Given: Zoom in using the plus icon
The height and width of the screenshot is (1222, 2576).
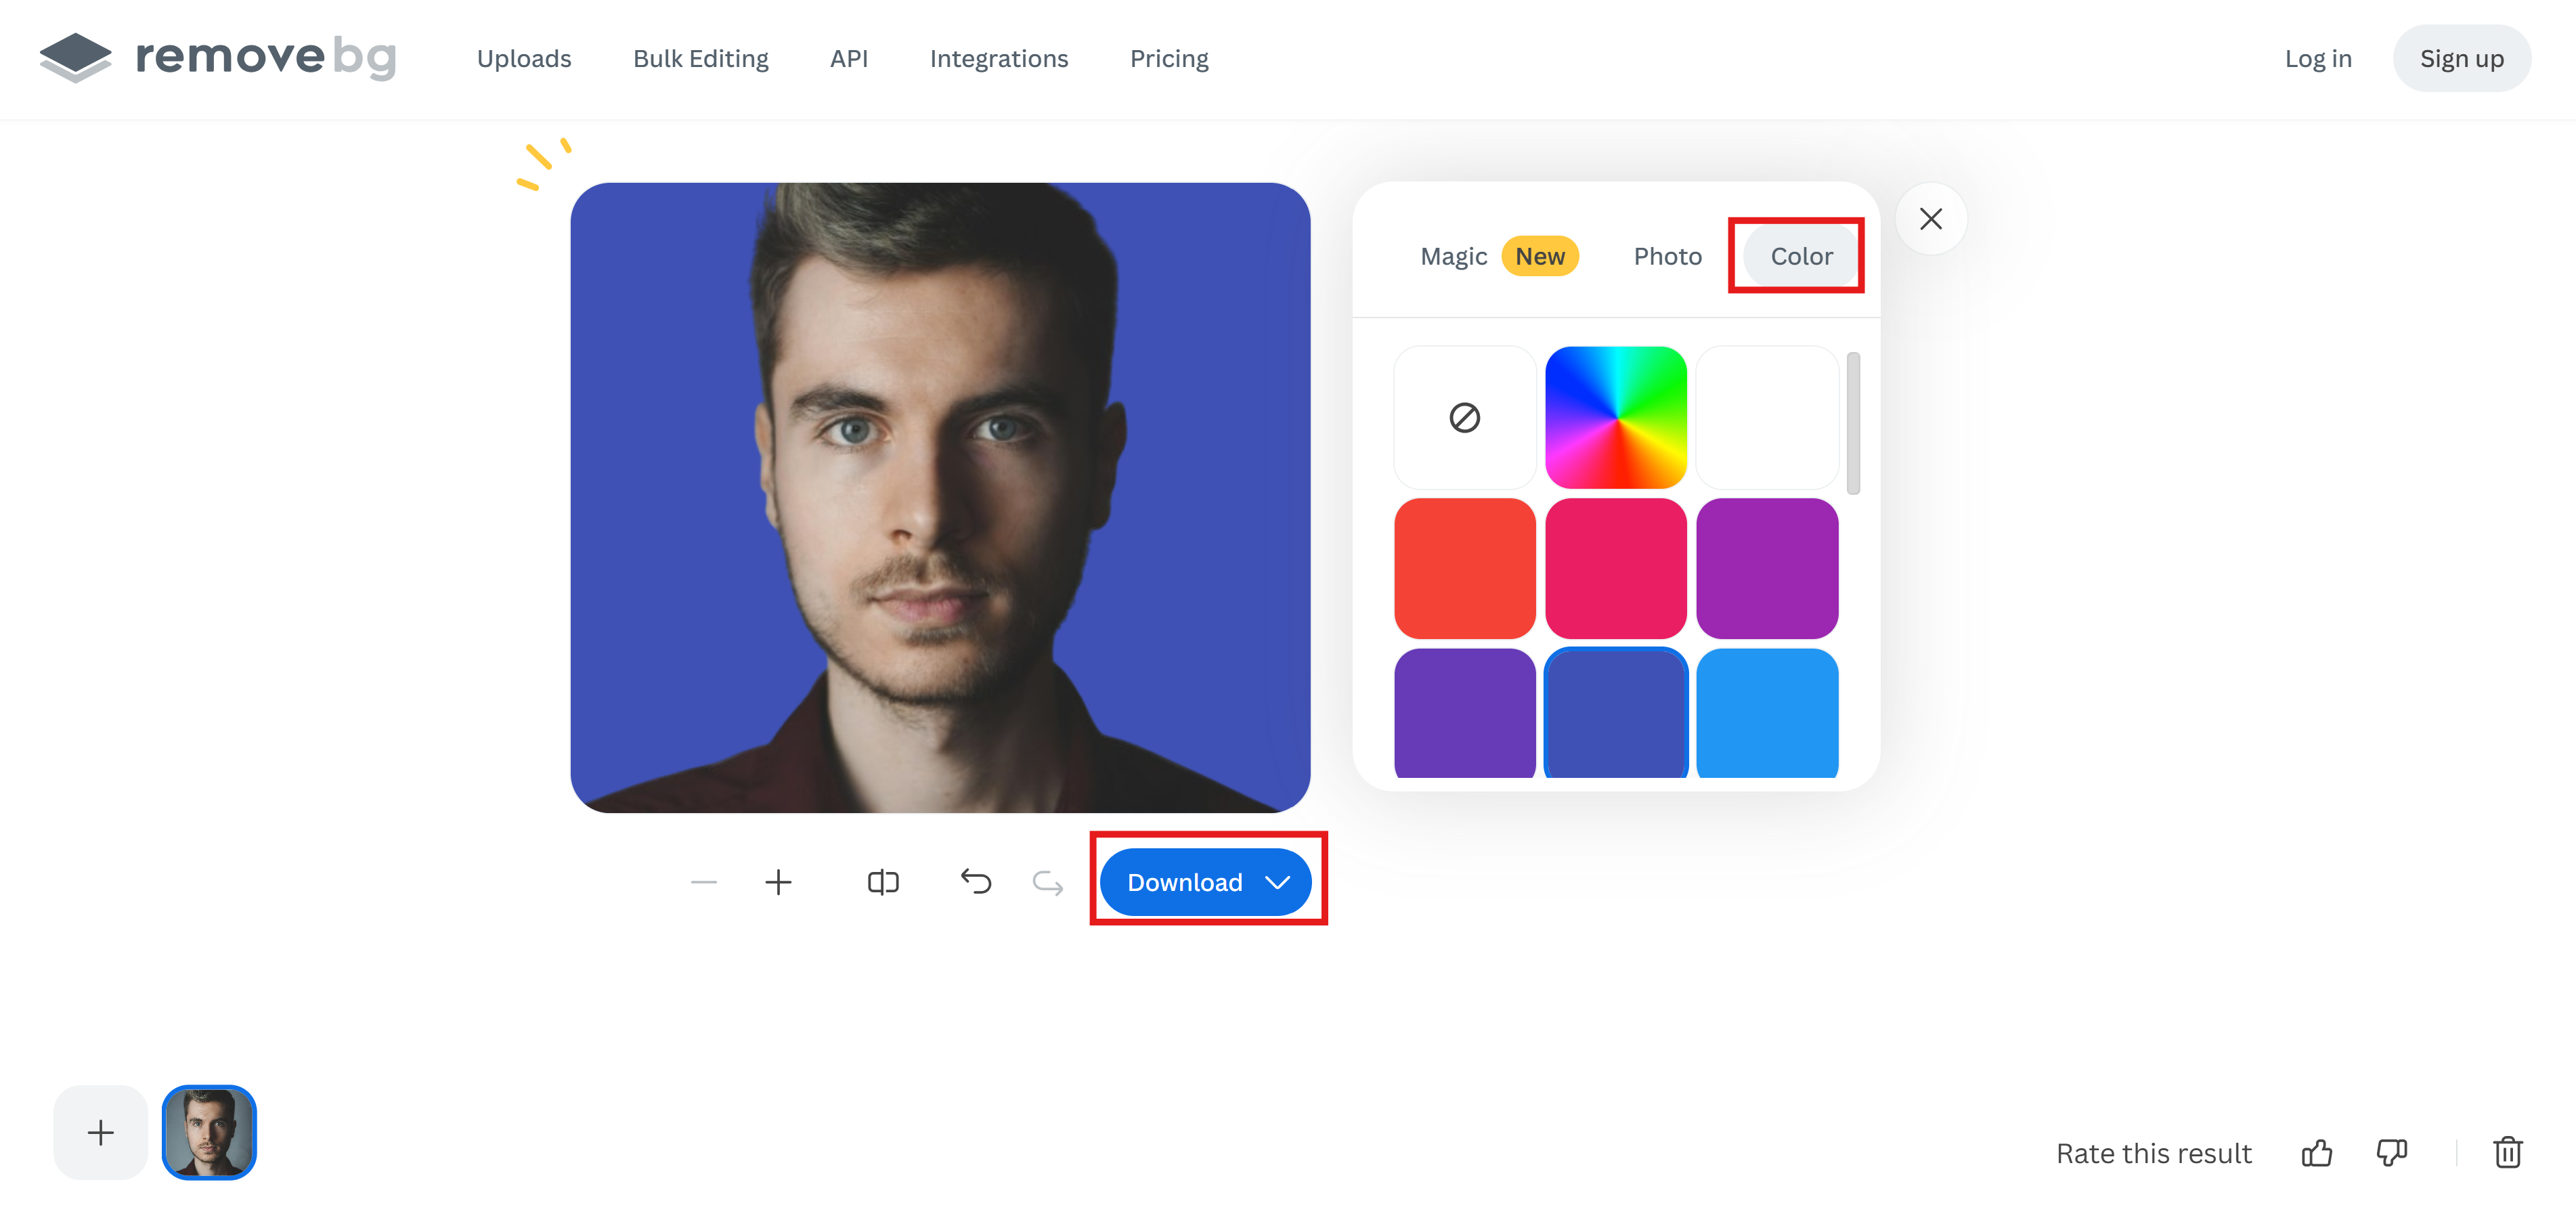Looking at the screenshot, I should click(x=779, y=882).
